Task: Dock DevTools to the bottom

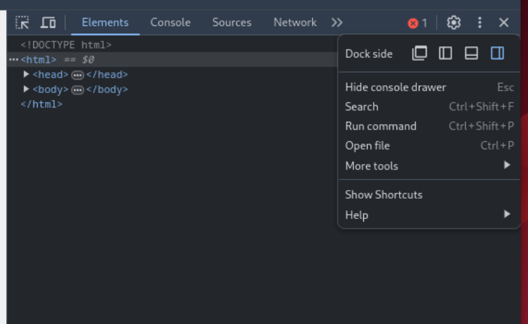Action: (x=471, y=53)
